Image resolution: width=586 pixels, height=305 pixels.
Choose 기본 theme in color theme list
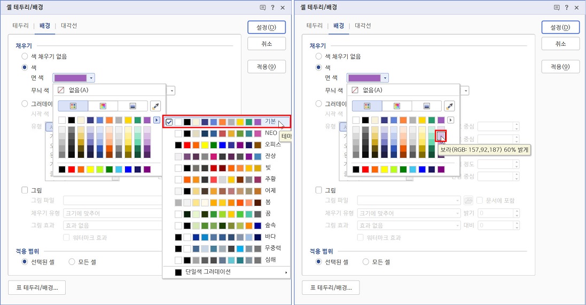click(x=227, y=122)
